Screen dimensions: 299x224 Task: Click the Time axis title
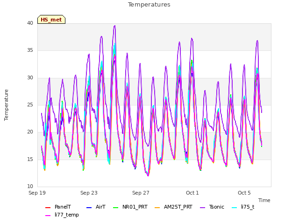coord(264,200)
